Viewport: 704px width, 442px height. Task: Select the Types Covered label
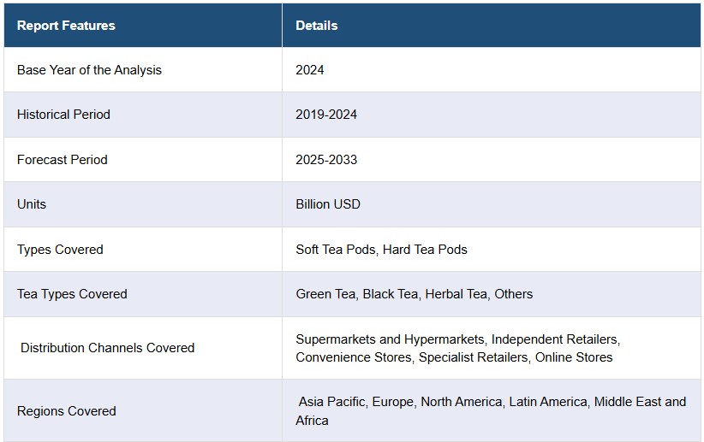pos(60,250)
